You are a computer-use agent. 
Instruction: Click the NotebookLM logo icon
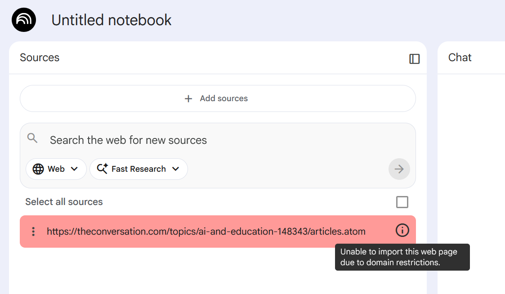tap(23, 20)
